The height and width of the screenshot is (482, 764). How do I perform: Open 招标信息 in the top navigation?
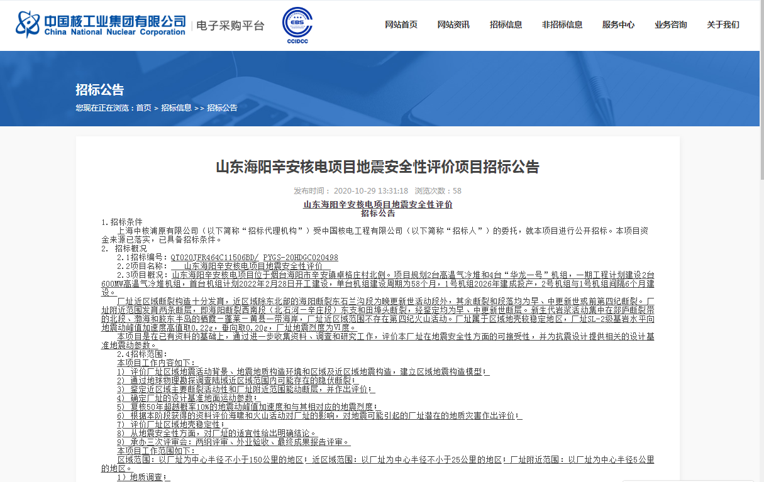tap(506, 25)
